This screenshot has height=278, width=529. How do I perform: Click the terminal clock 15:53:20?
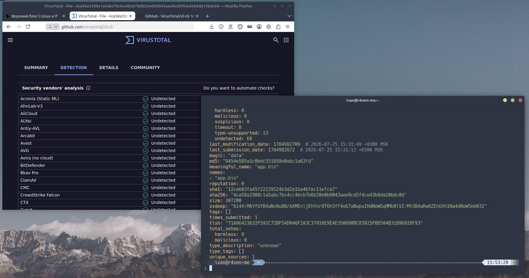pos(498,262)
